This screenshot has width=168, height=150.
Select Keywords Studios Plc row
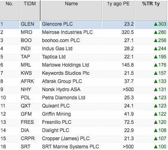84,74
